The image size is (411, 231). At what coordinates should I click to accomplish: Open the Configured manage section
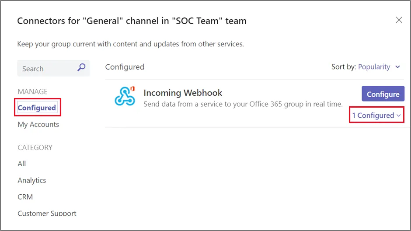coord(37,108)
